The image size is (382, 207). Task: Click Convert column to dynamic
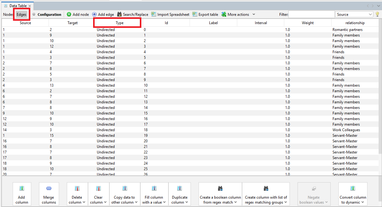[353, 194]
